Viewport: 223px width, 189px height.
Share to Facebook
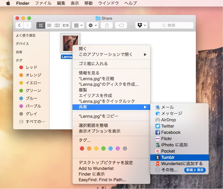coord(179,132)
